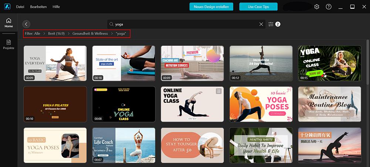Open Maintenance Routine Blog template

(330, 104)
